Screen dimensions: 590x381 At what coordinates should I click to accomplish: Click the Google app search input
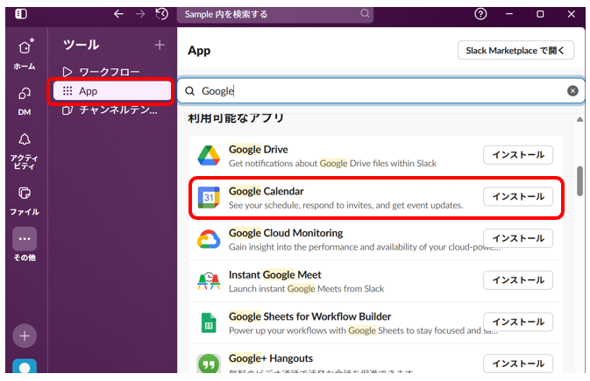(x=380, y=90)
